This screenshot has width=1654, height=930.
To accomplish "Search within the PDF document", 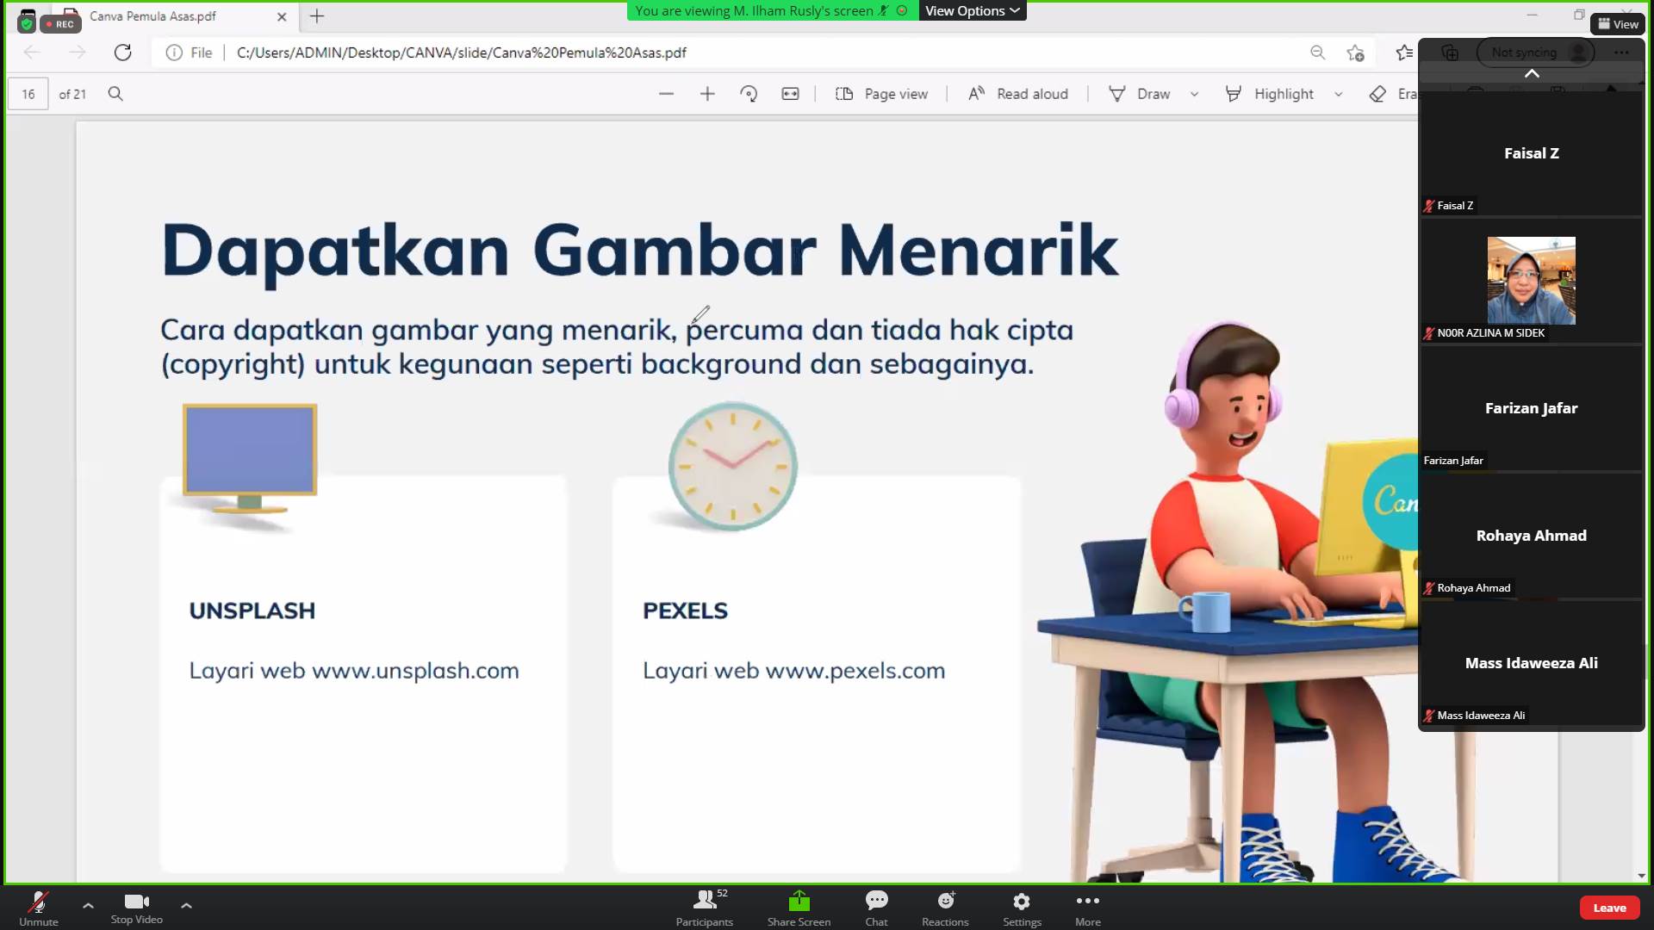I will (x=115, y=94).
